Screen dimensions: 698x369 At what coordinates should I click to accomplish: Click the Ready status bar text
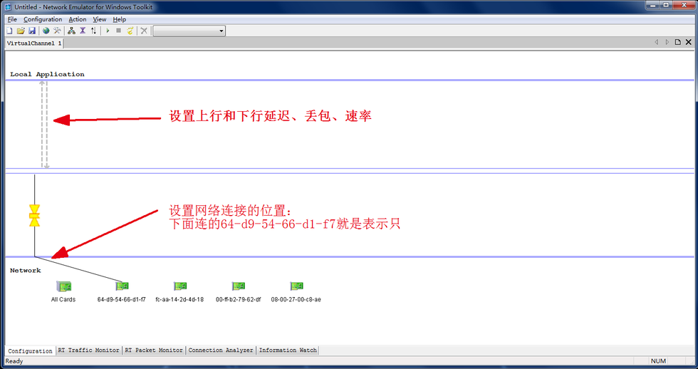[14, 361]
